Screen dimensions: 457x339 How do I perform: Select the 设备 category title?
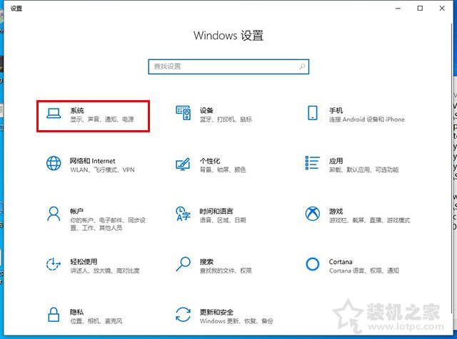[x=206, y=110]
